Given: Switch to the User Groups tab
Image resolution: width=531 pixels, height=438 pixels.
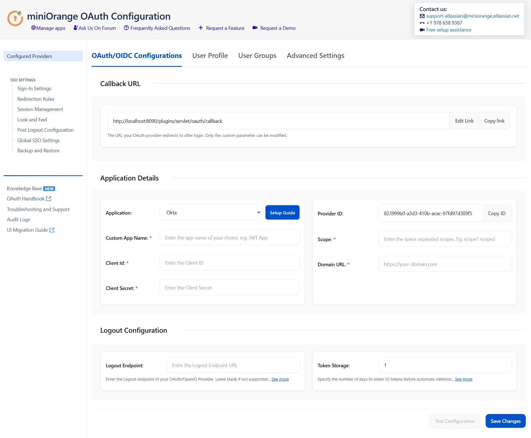Looking at the screenshot, I should pos(257,56).
